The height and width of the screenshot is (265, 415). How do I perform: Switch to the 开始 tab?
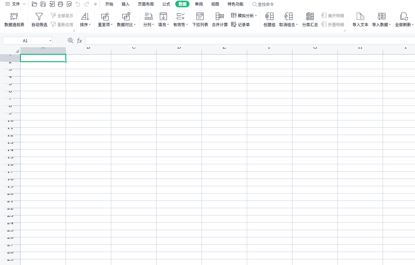tap(109, 4)
